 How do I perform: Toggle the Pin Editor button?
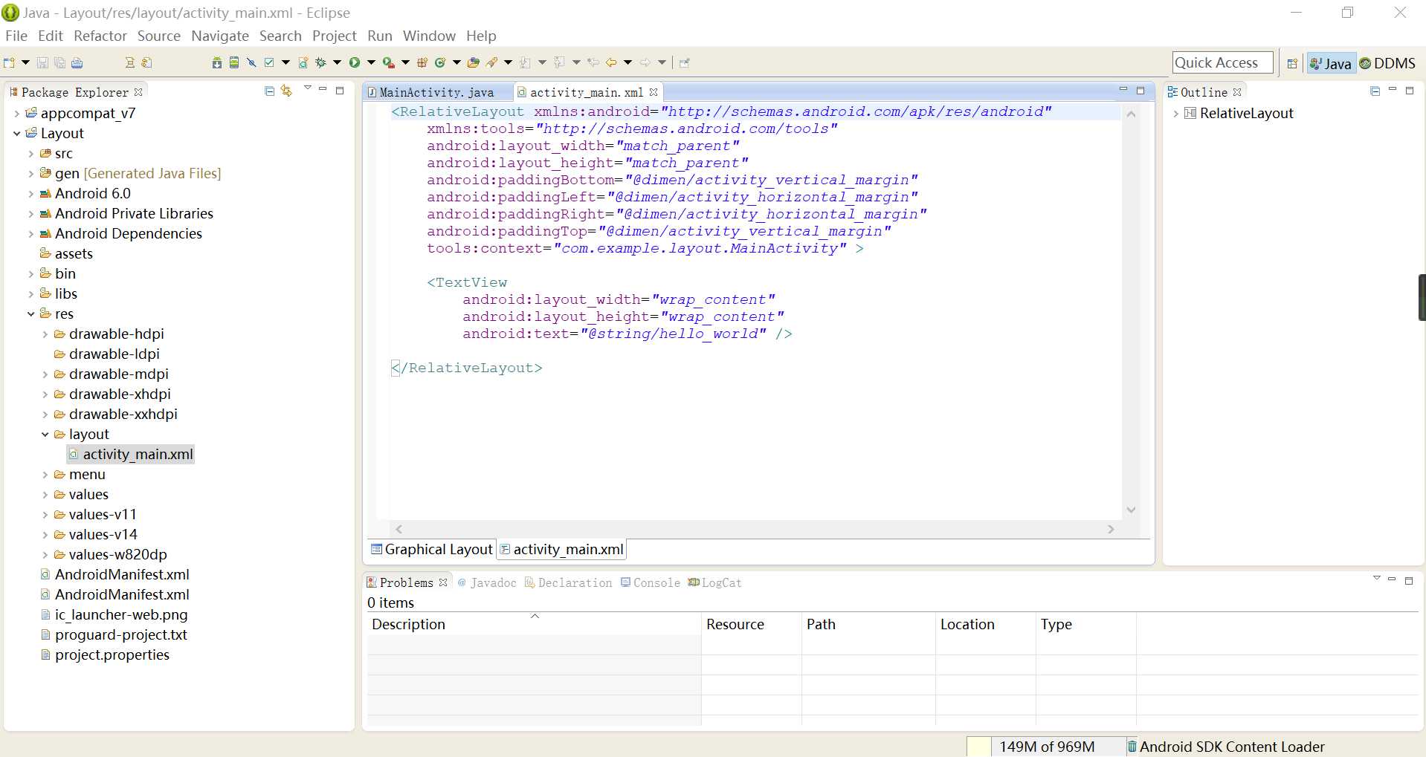click(x=684, y=62)
